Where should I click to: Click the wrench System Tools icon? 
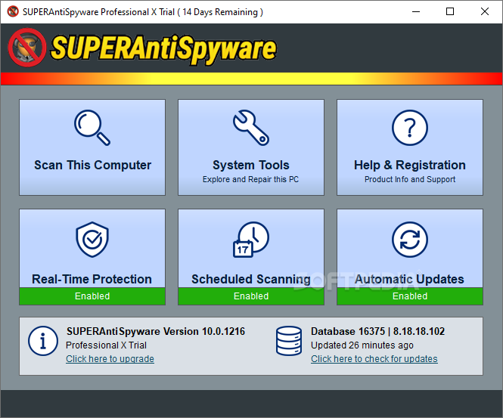point(251,128)
